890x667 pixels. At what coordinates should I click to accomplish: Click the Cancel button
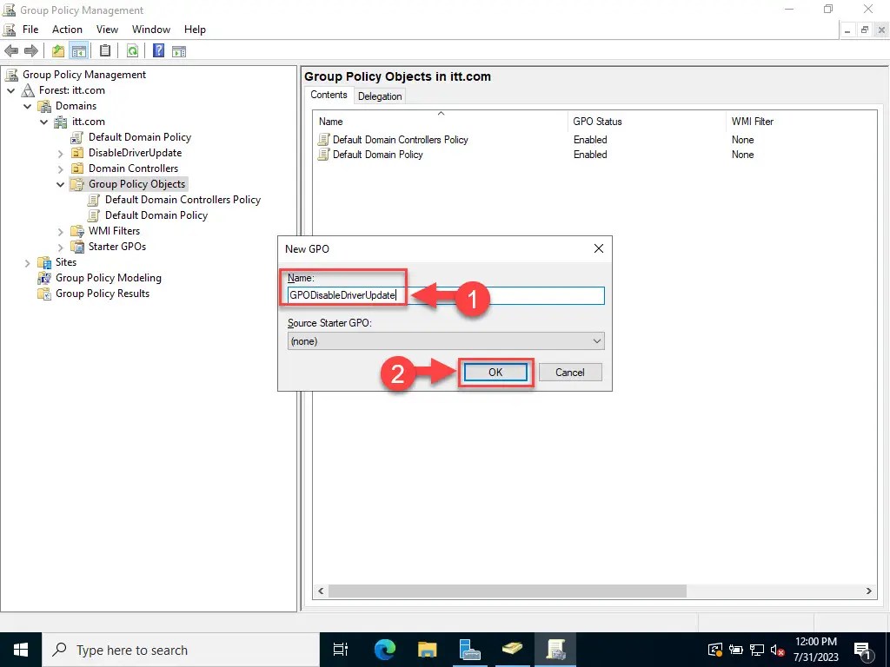point(570,372)
